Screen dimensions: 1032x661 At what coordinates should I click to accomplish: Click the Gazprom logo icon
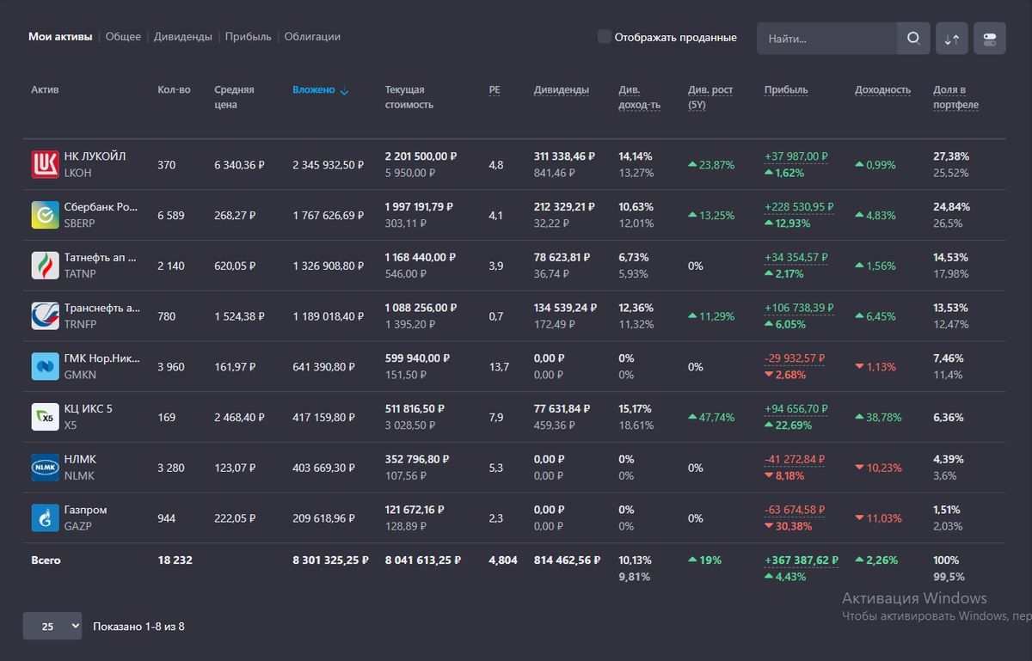tap(44, 518)
